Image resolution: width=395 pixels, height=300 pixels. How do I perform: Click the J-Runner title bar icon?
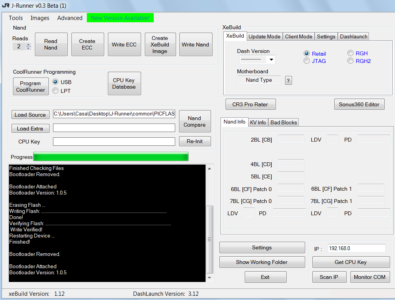click(x=5, y=5)
